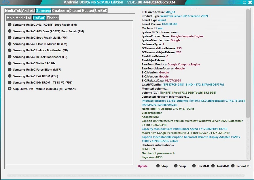Click the SystemProductName Google Compute Engine line
The height and width of the screenshot is (180, 254).
click(x=172, y=36)
